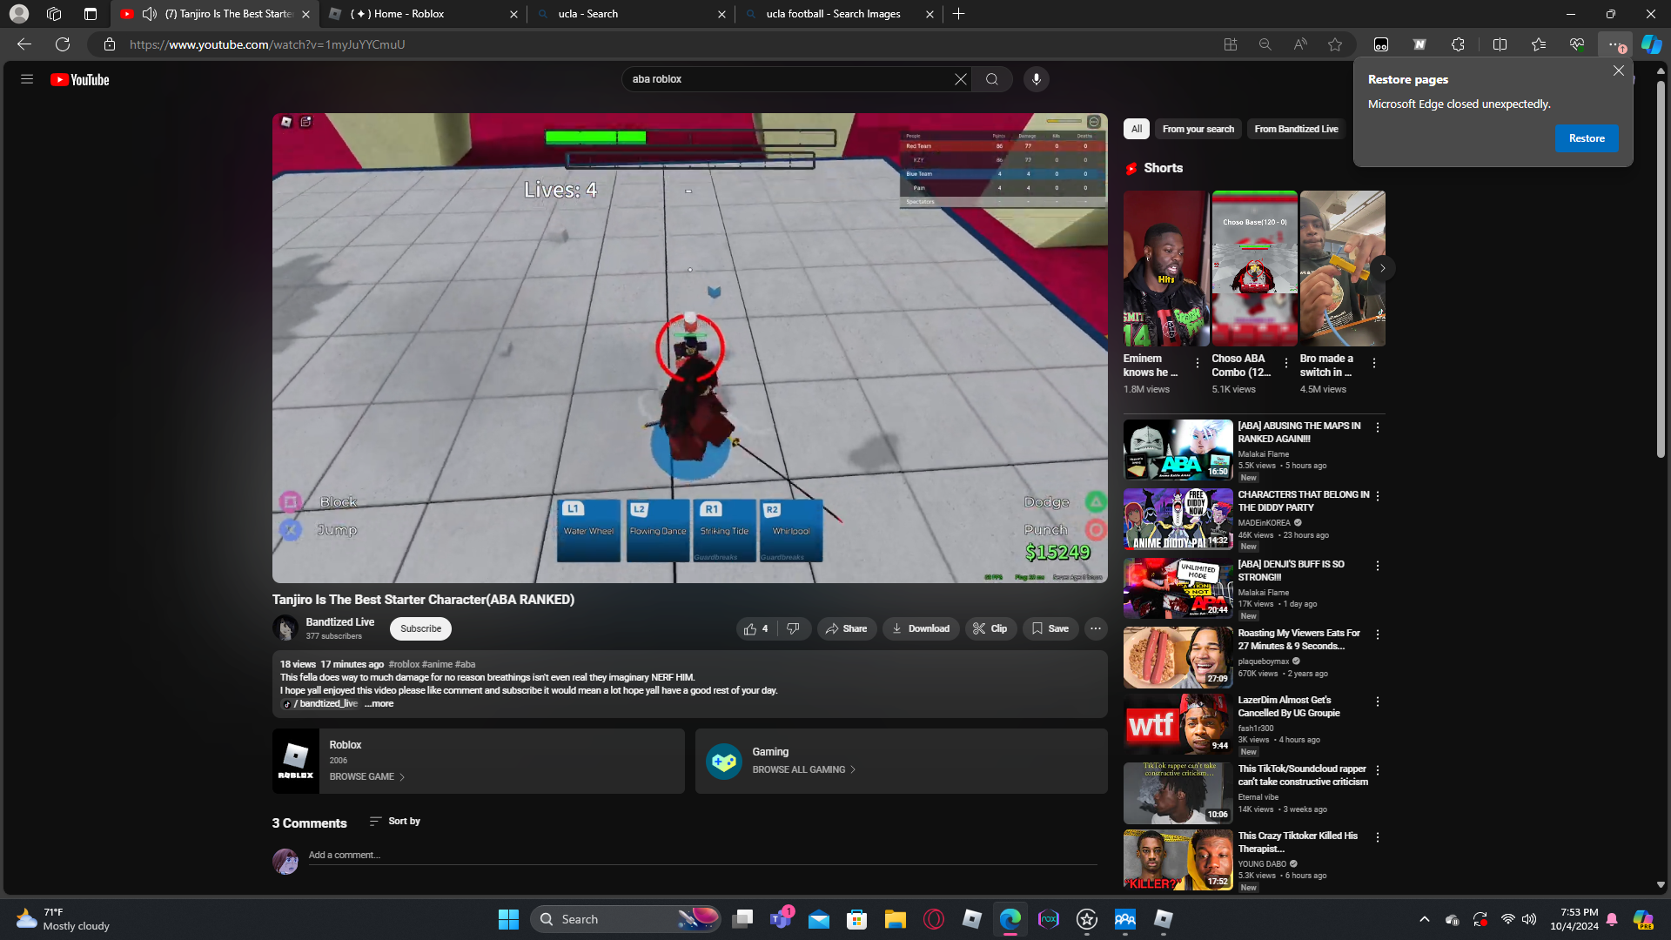
Task: Open the Edge extensions puzzle icon
Action: [x=1459, y=44]
